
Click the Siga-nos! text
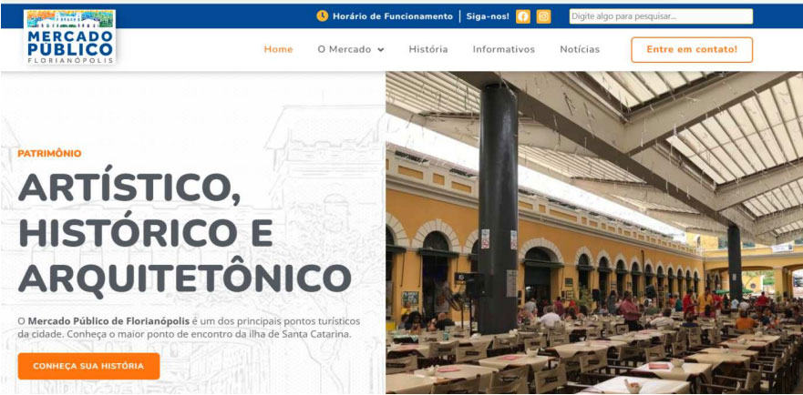tap(488, 16)
